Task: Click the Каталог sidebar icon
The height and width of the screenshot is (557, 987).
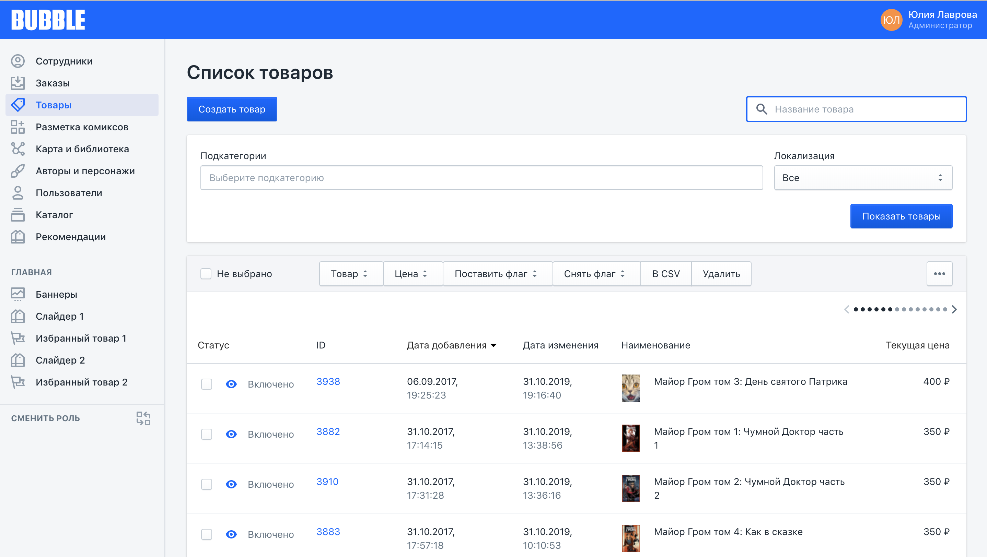Action: [19, 214]
